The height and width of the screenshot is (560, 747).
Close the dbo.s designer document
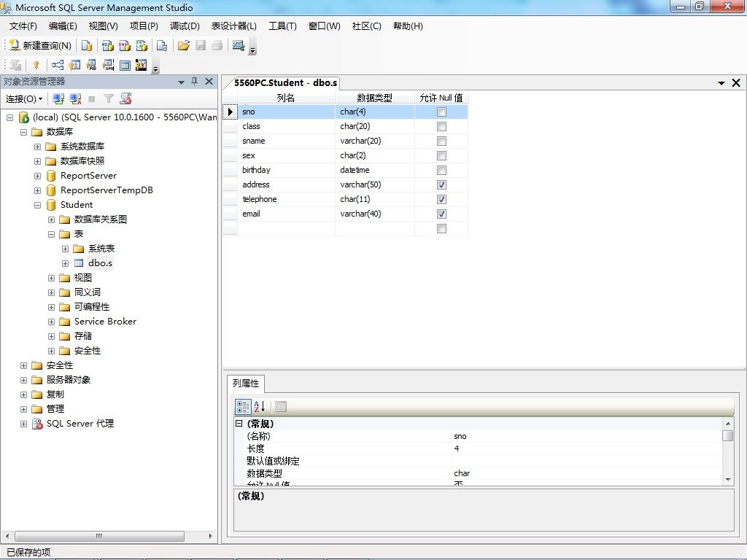[736, 83]
